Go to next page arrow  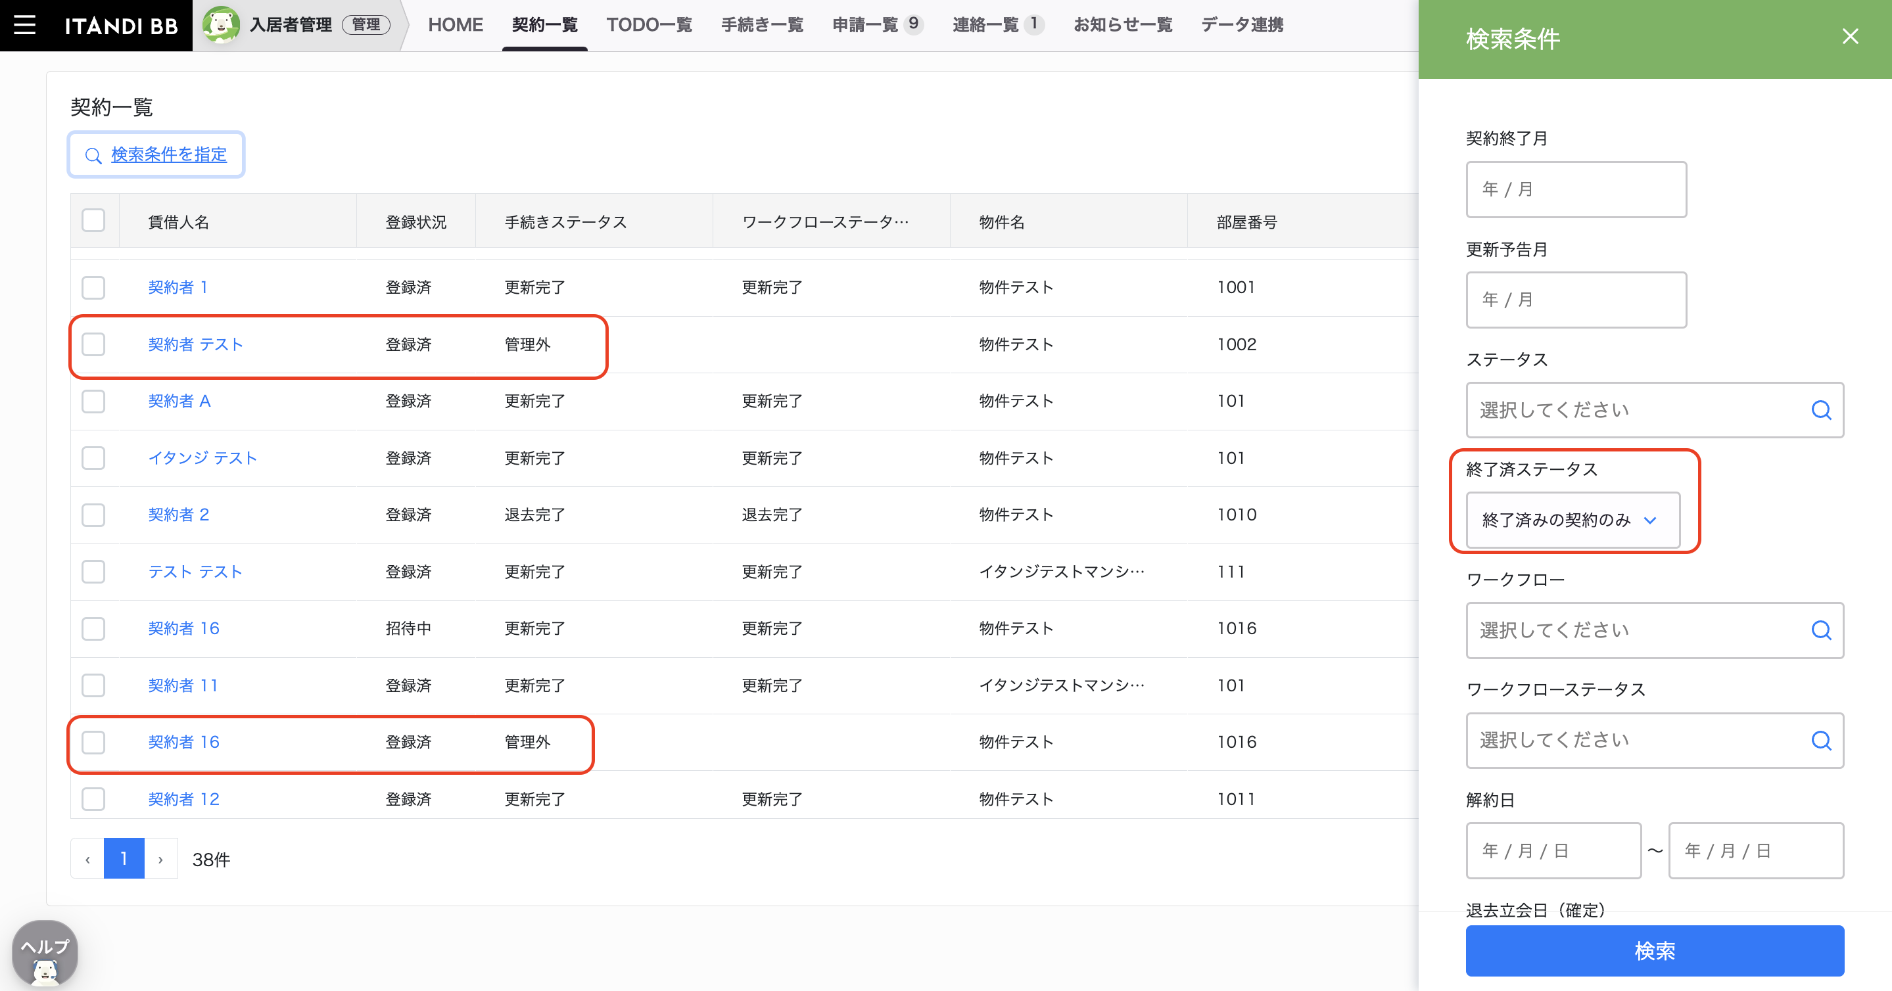coord(161,859)
